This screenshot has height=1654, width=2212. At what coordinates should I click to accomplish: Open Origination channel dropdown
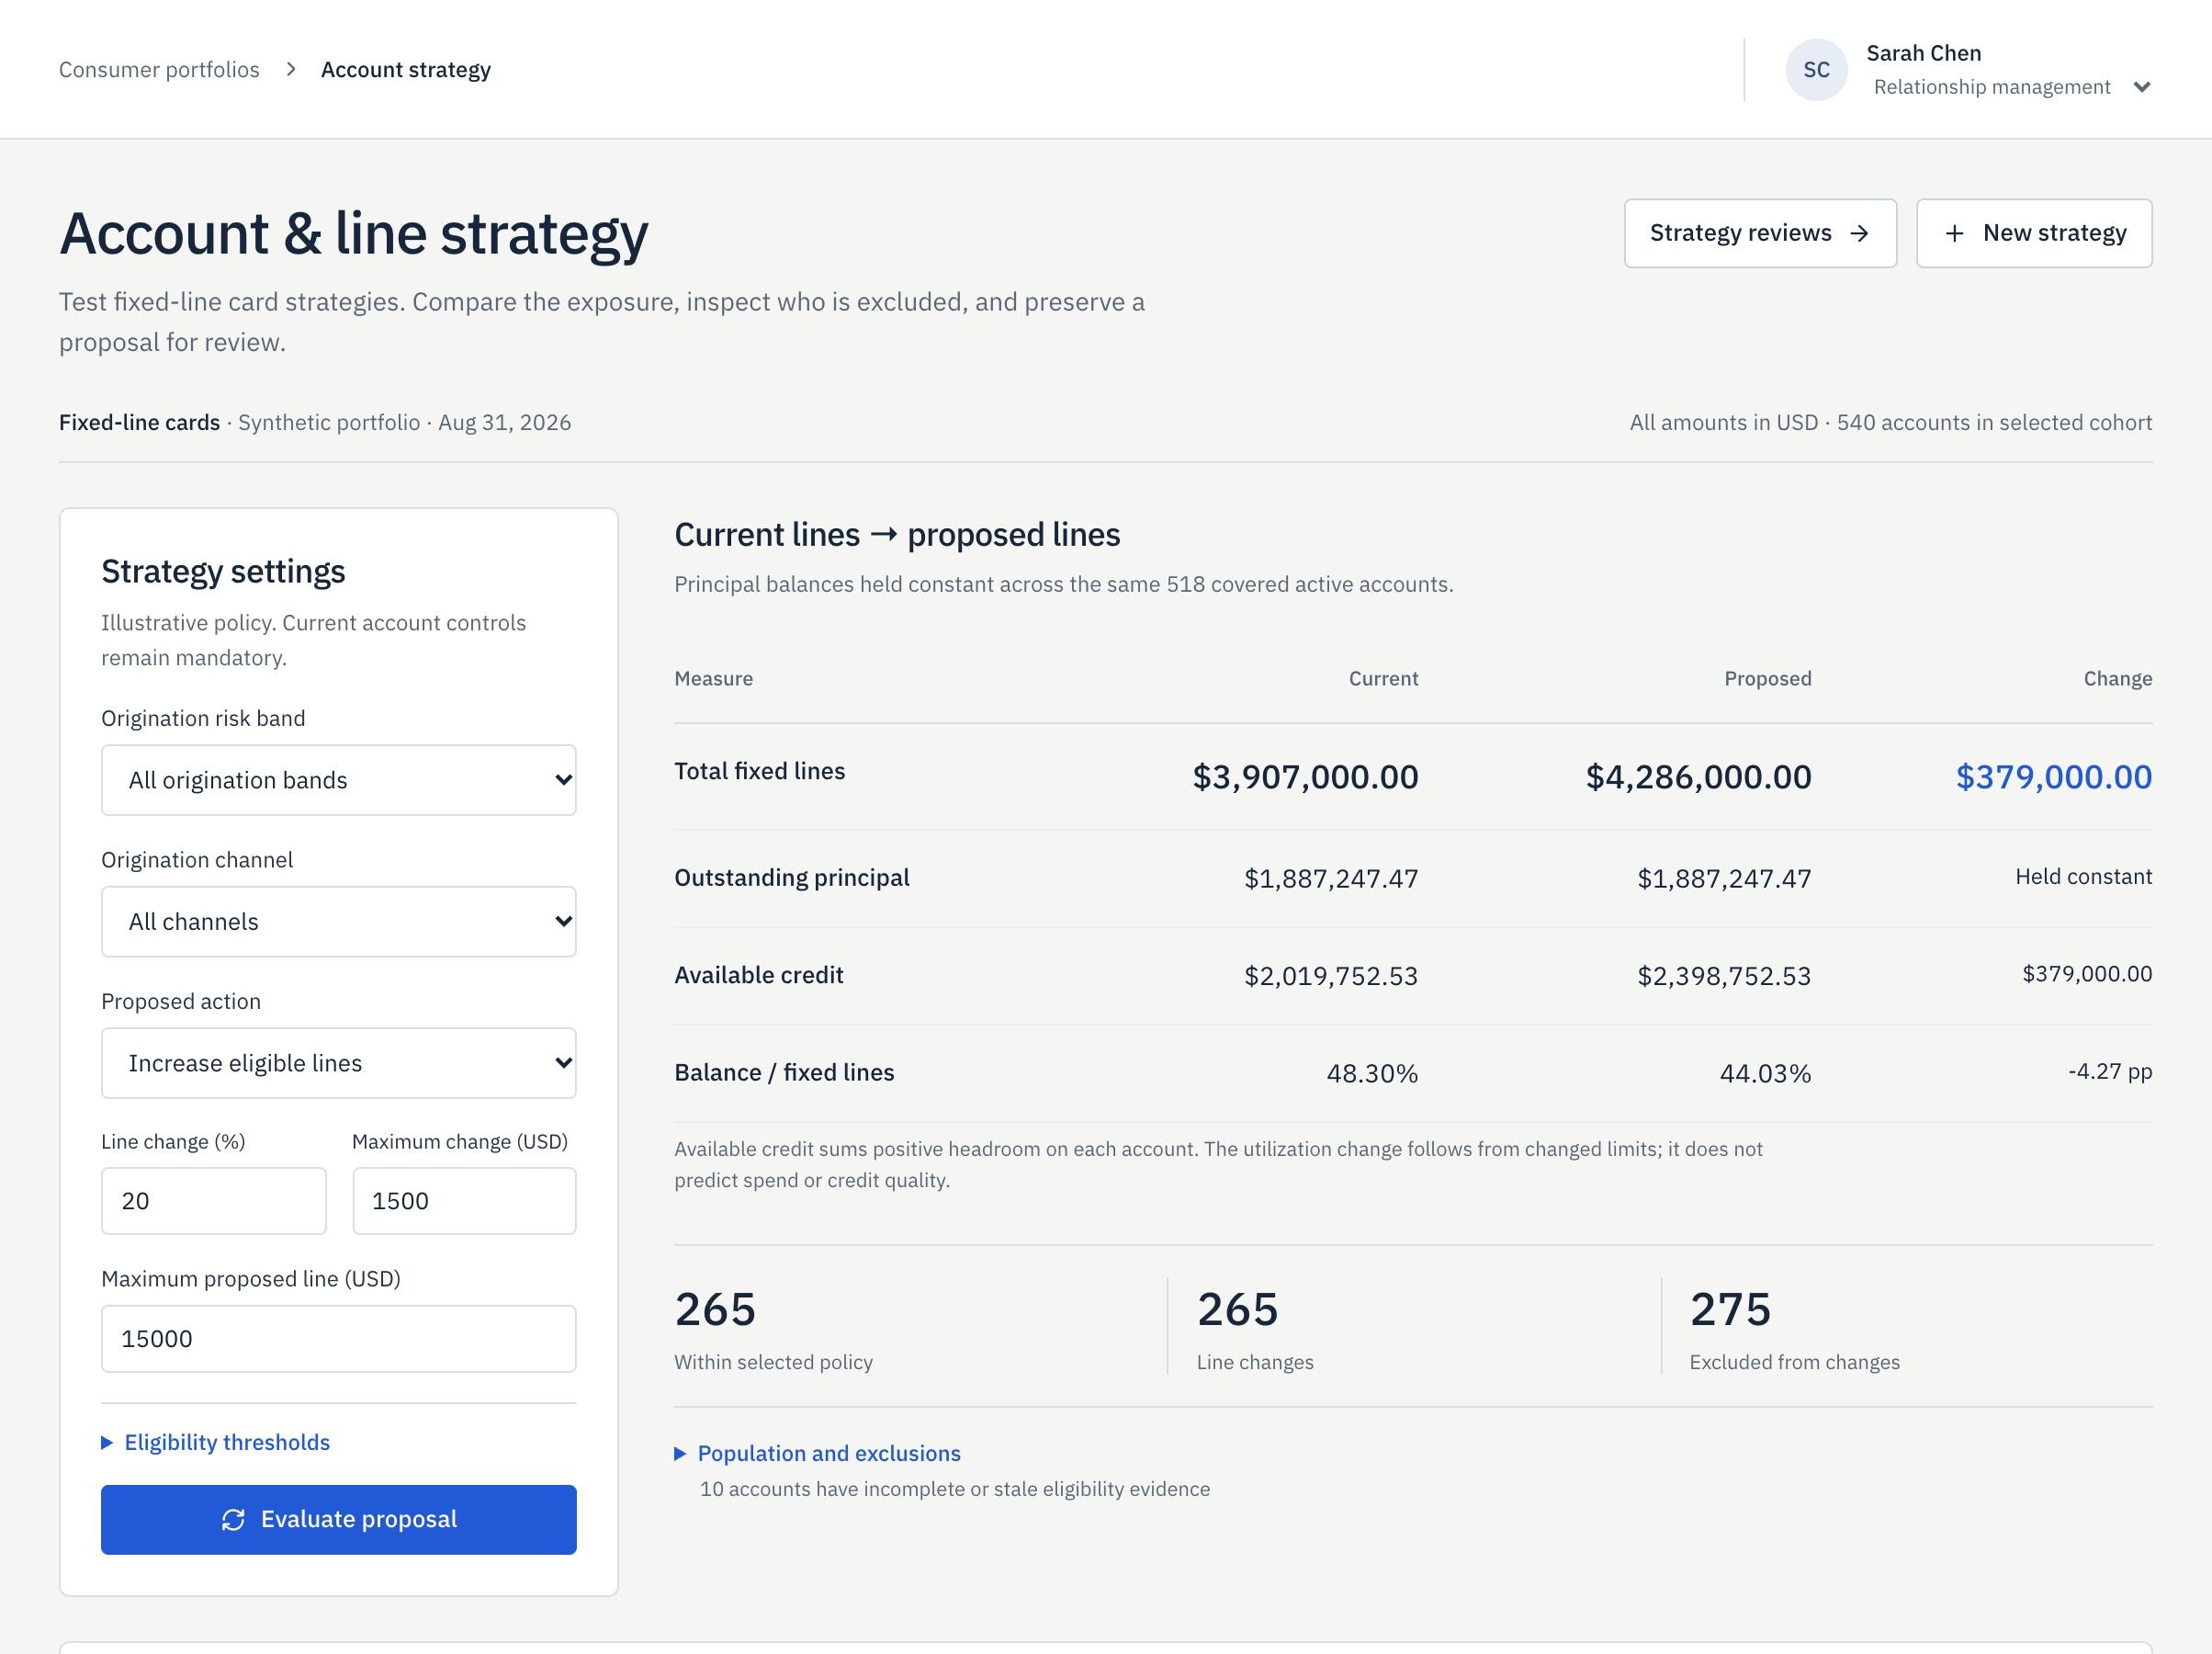(339, 922)
